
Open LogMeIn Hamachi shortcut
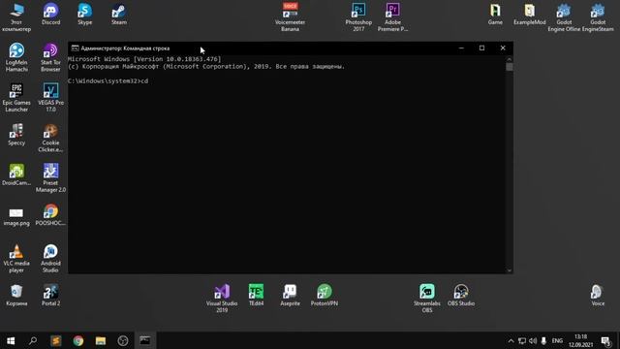(16, 57)
